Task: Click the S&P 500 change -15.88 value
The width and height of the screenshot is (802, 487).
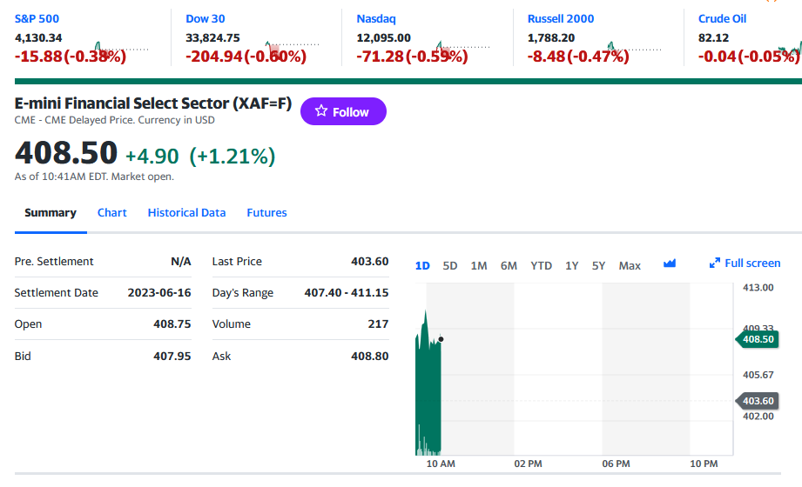Action: pos(38,57)
